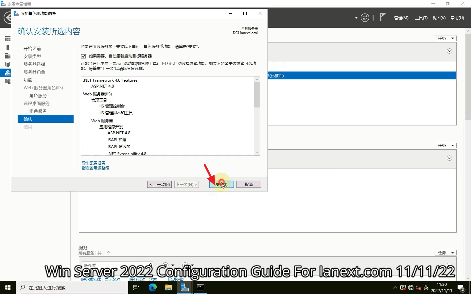This screenshot has height=294, width=471.
Task: Click the security warning tray icon
Action: point(403,288)
